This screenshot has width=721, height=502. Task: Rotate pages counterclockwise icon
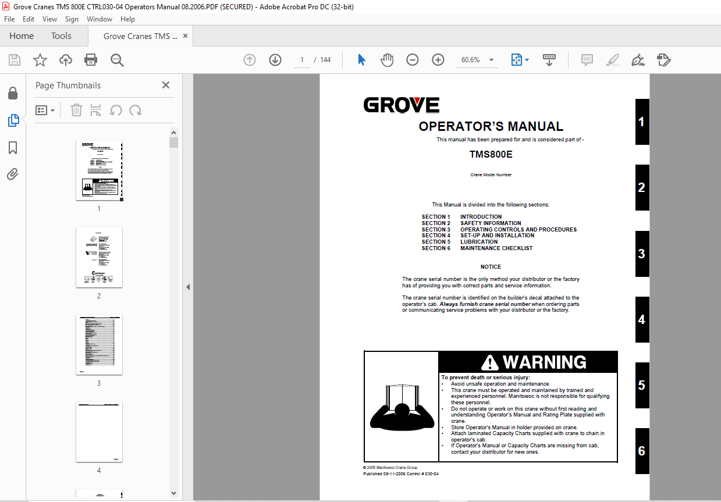[x=116, y=110]
